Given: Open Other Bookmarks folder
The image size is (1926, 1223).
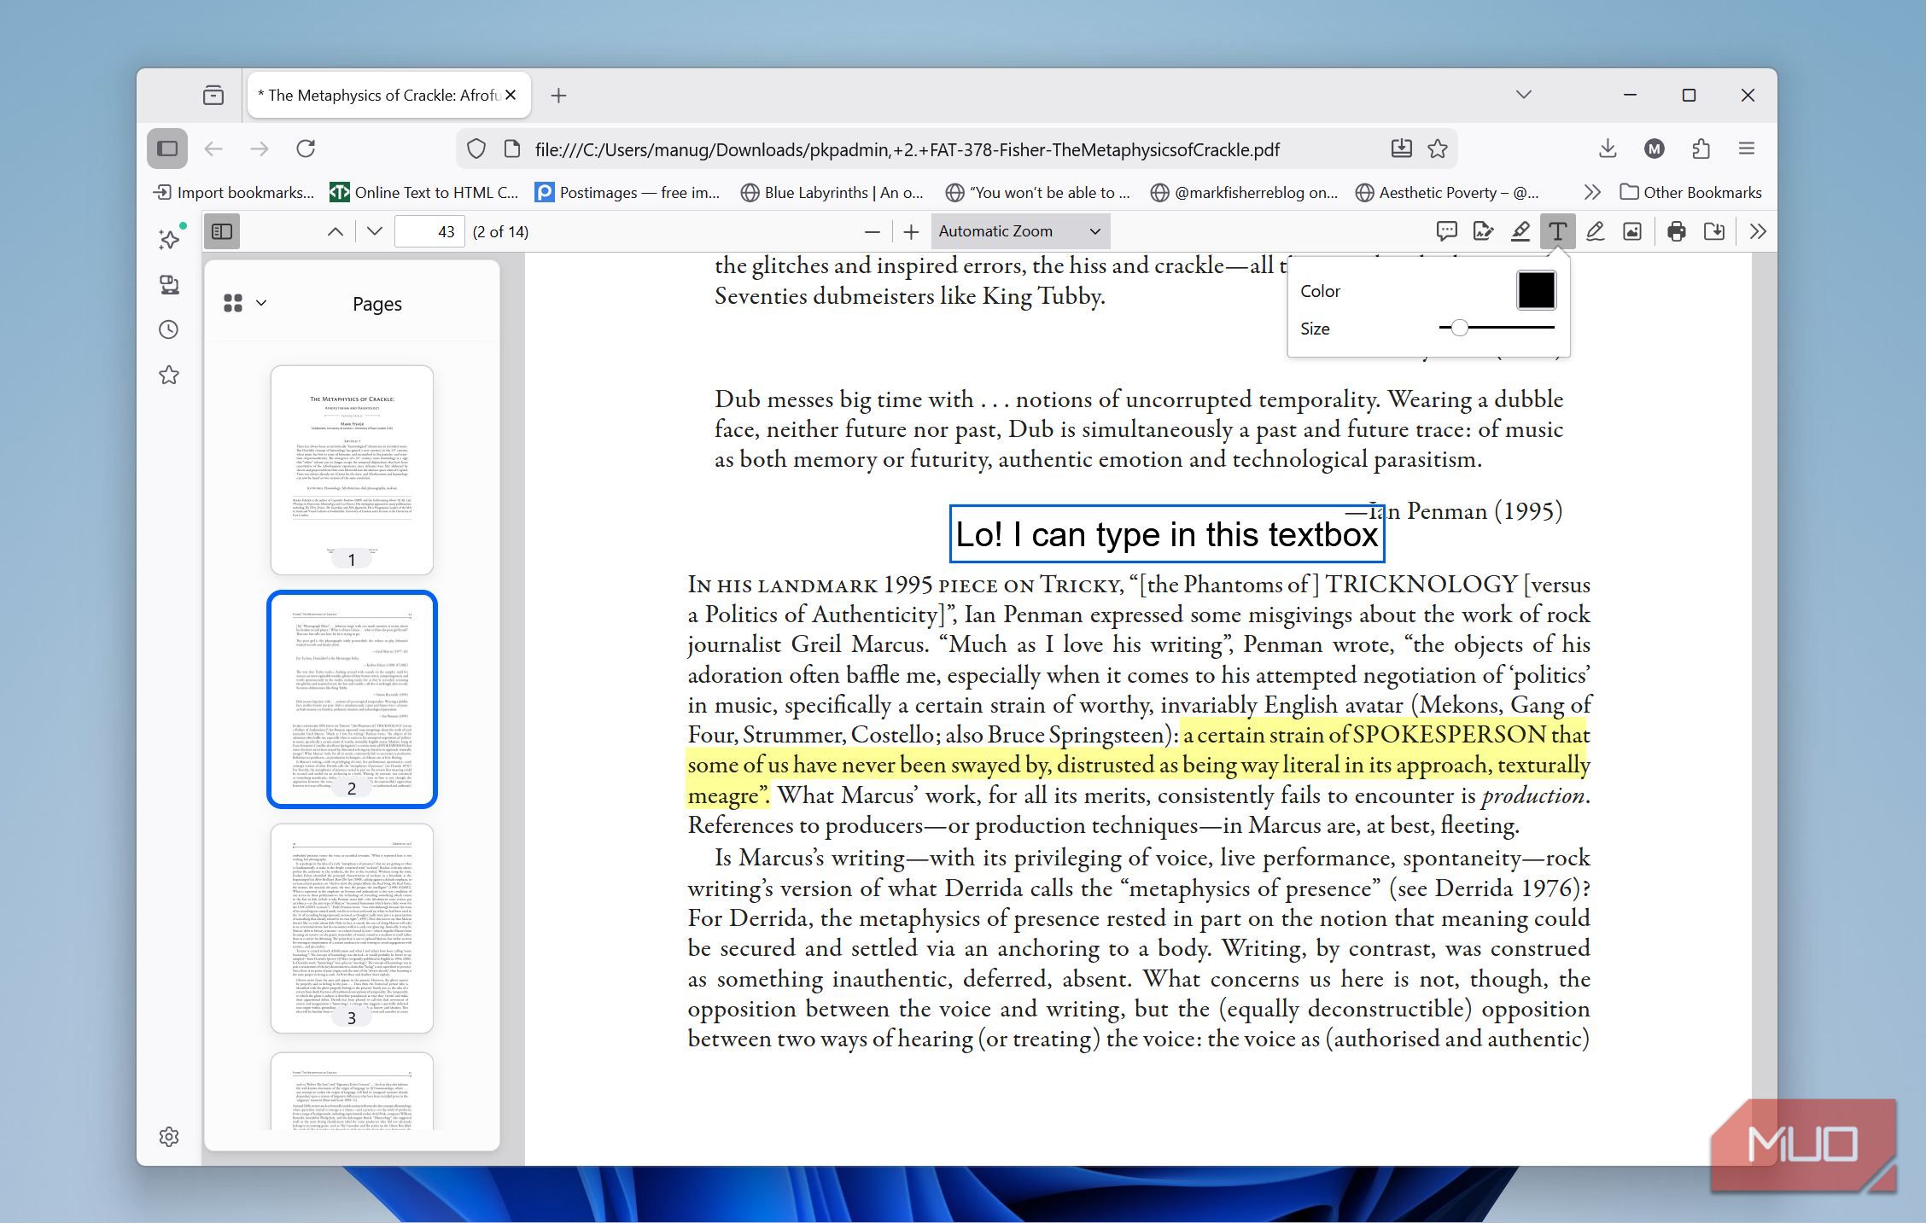Looking at the screenshot, I should [x=1691, y=192].
